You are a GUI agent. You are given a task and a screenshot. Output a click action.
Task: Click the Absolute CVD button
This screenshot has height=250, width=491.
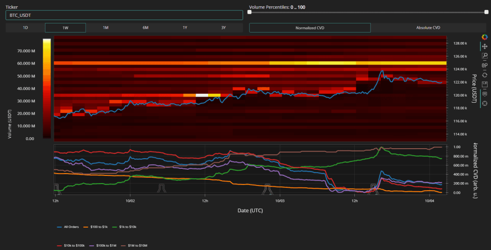point(428,28)
